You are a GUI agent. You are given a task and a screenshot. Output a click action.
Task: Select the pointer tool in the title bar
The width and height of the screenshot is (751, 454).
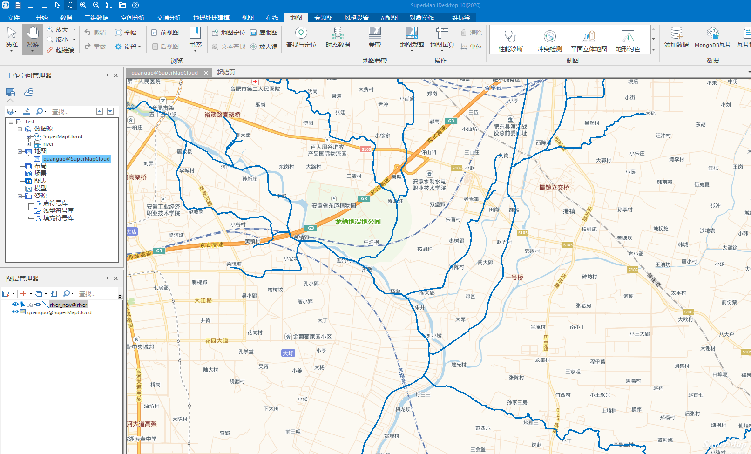57,5
